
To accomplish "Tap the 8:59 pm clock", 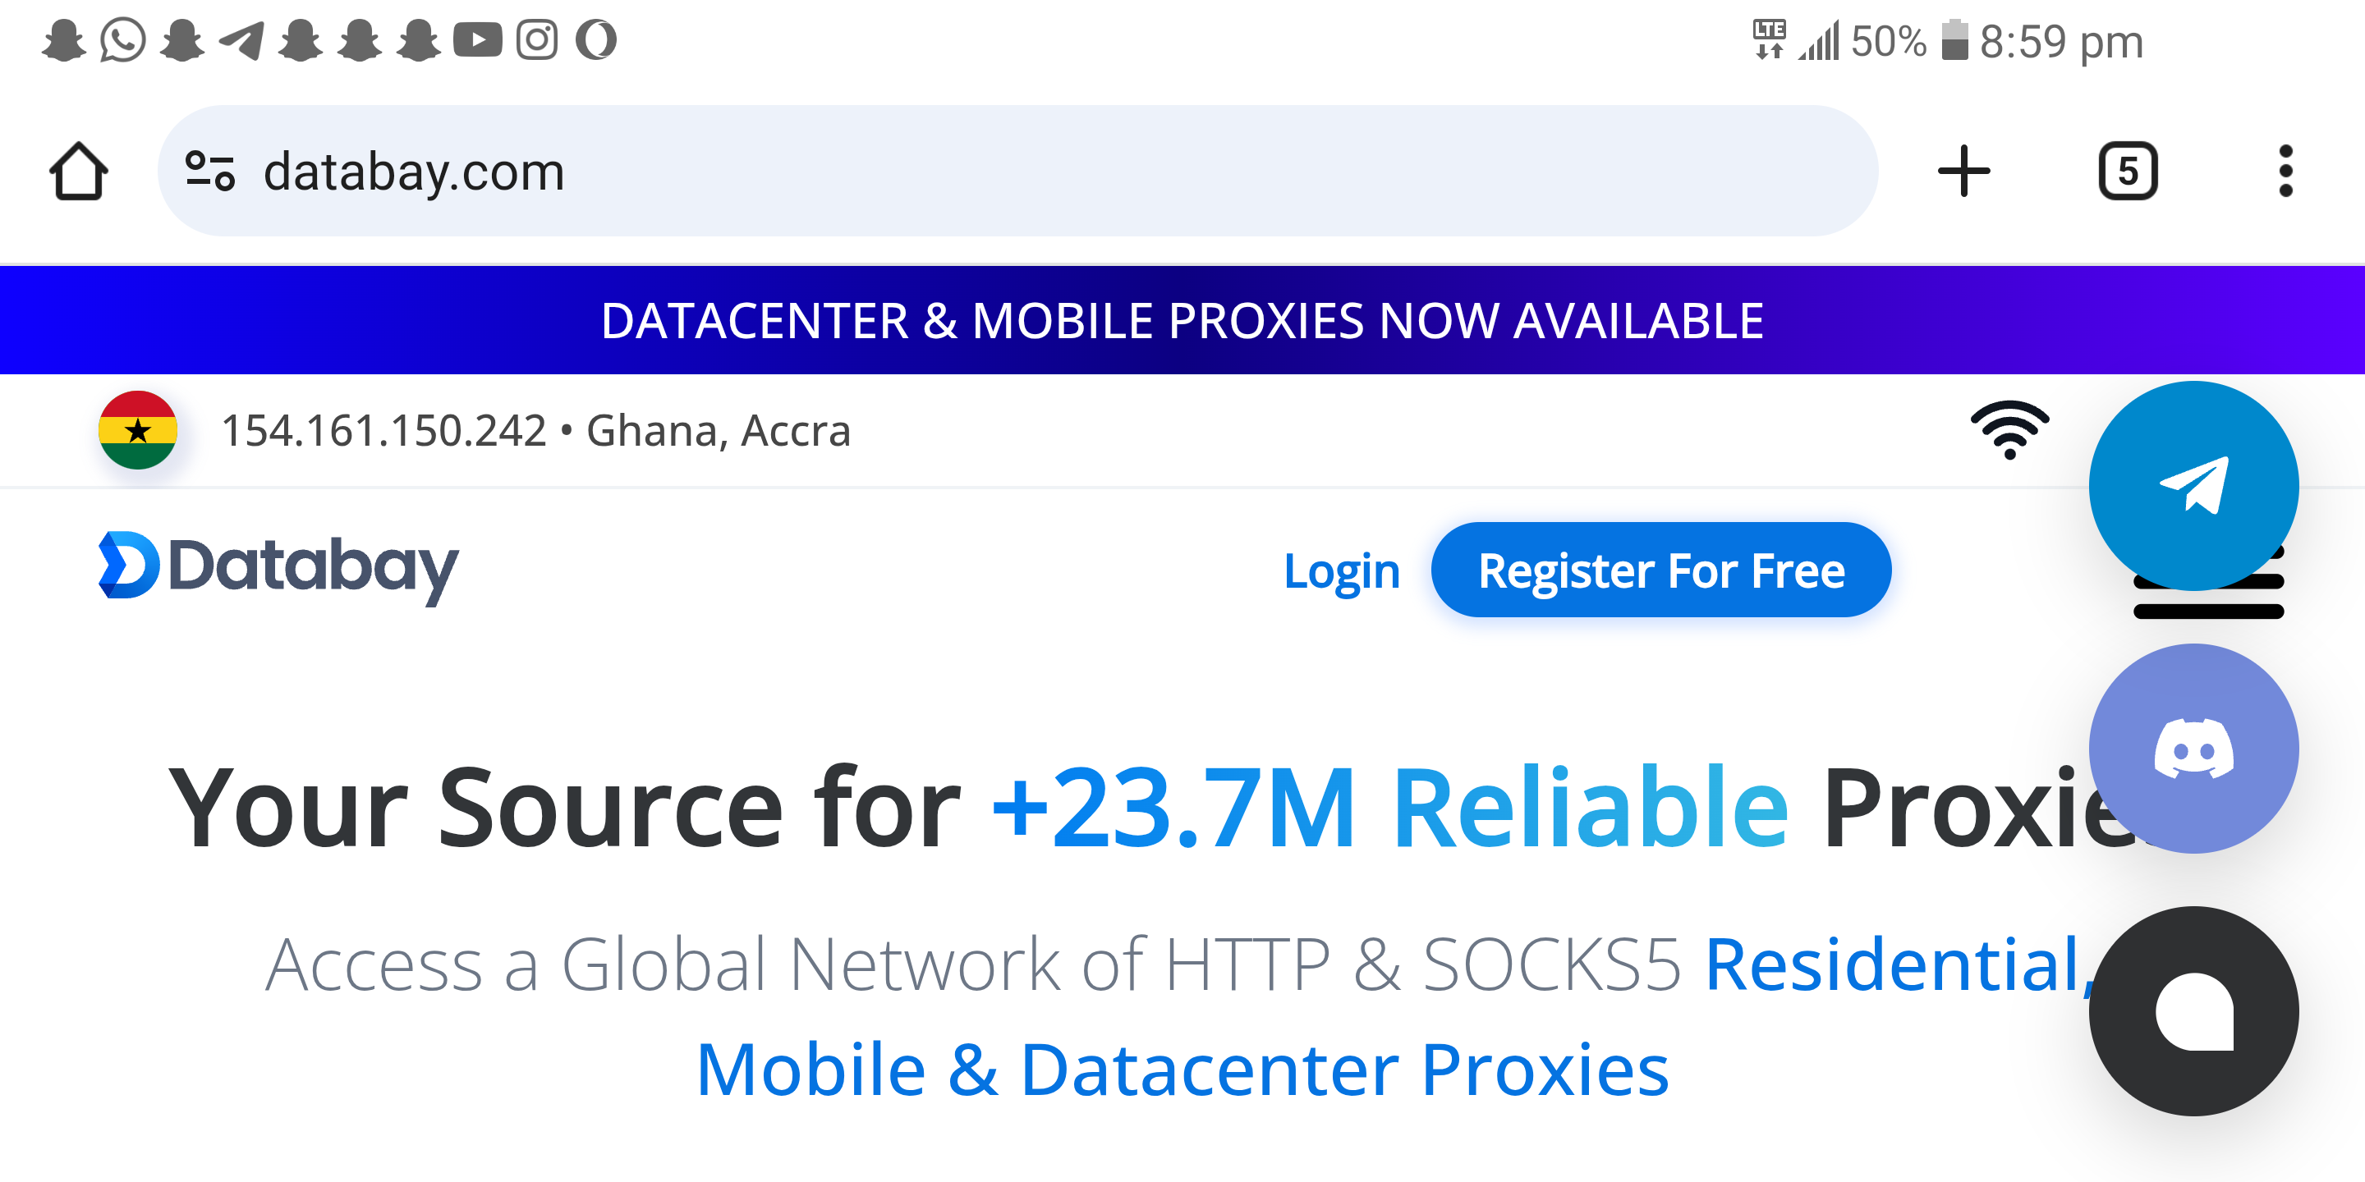I will pos(2061,42).
